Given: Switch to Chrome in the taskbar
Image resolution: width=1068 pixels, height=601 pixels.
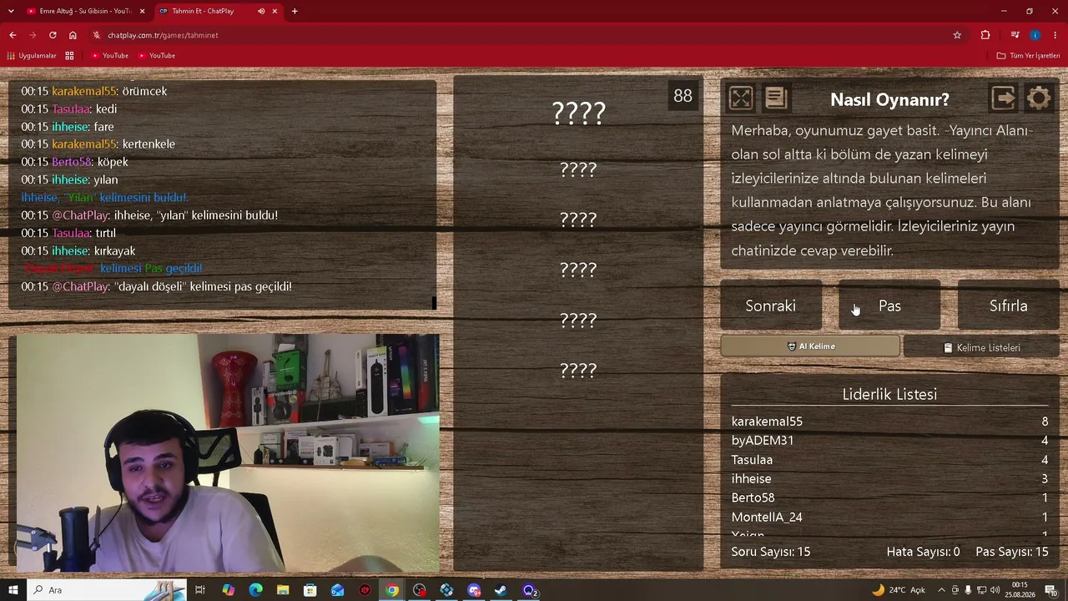Looking at the screenshot, I should (392, 590).
